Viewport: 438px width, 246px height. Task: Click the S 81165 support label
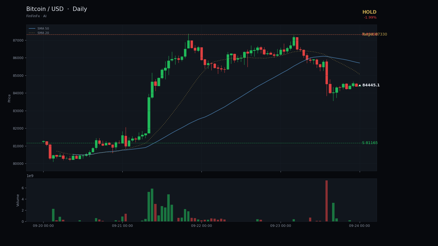click(x=370, y=143)
